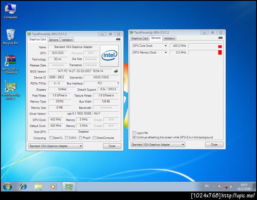Click the BIOS save chip icon

[116, 71]
